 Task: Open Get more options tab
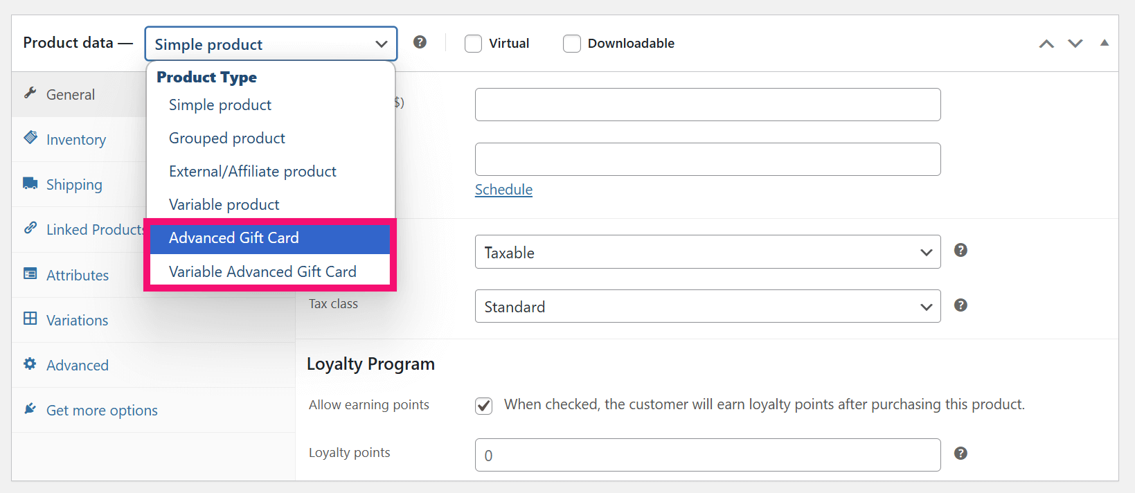102,410
